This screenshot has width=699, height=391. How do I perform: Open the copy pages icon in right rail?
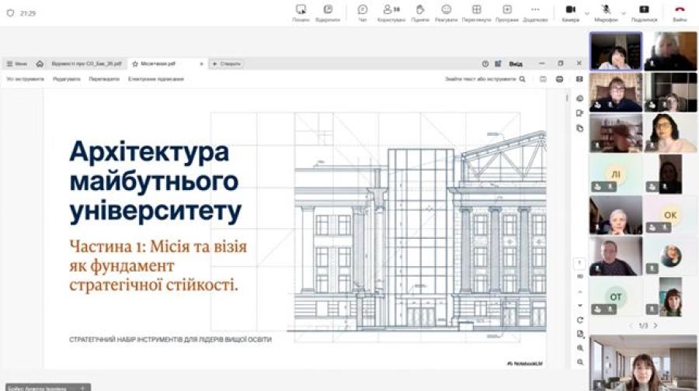579,128
